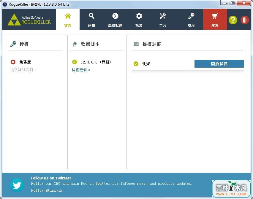Open the 首頁 home tab
Viewport: 253px width, 199px height.
(x=68, y=19)
